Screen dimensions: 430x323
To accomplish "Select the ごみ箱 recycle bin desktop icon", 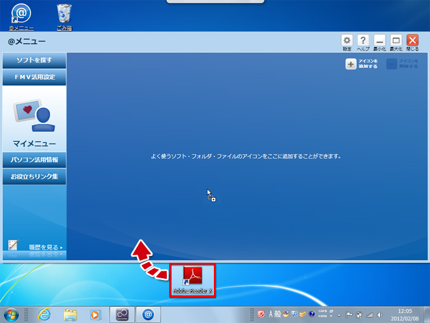I will point(64,16).
